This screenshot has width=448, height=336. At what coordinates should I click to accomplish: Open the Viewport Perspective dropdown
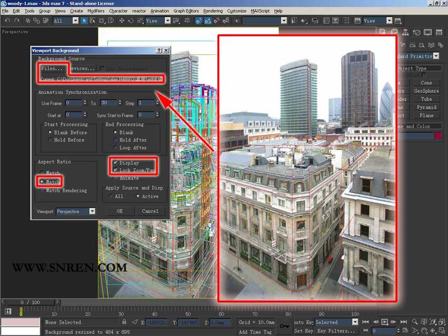[x=92, y=211]
